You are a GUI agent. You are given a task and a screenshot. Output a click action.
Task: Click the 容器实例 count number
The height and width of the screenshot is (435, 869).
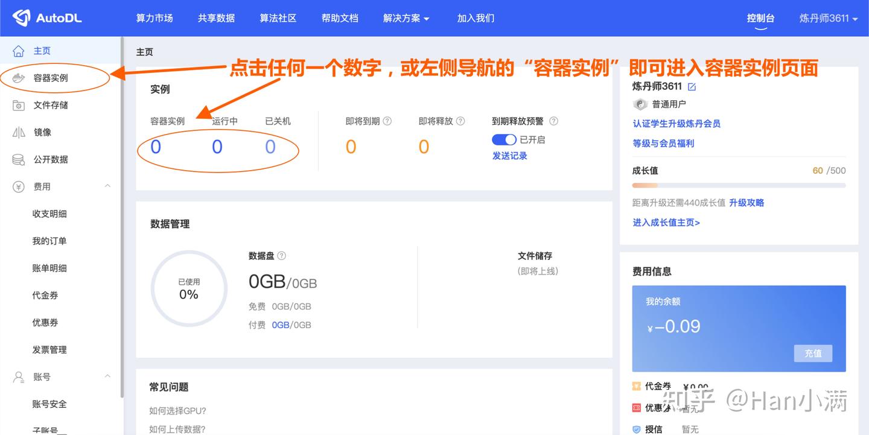(156, 147)
